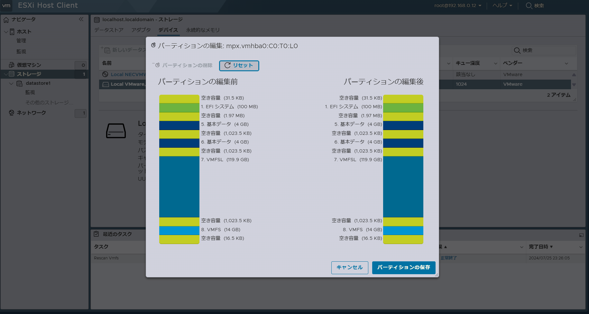Click the recent tasks panel maximize icon
589x314 pixels.
(581, 235)
